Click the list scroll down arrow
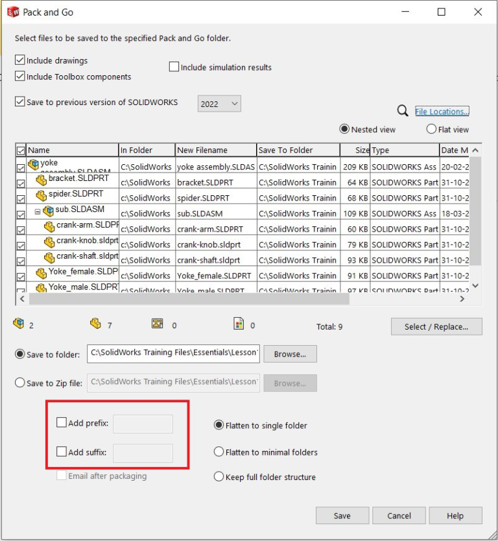Screen dimensions: 498x541 point(475,285)
